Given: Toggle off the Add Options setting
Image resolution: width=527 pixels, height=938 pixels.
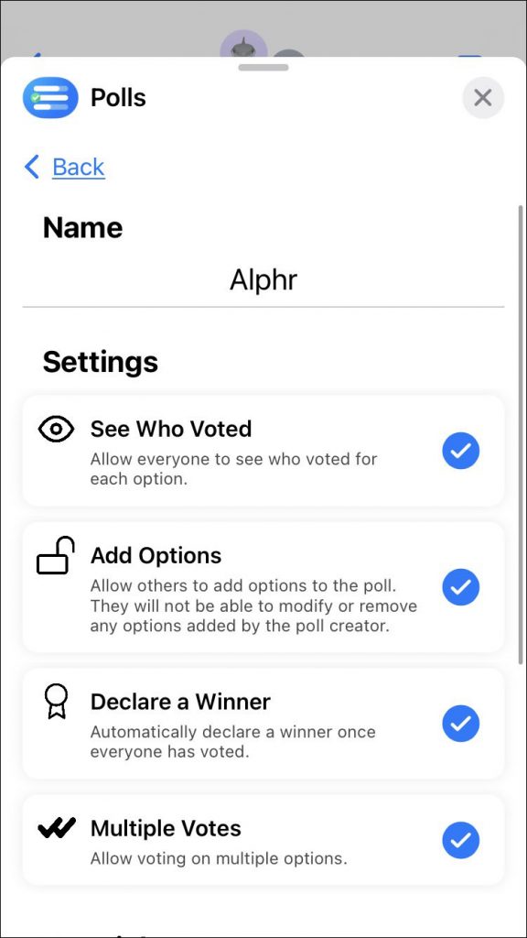Looking at the screenshot, I should click(x=461, y=587).
